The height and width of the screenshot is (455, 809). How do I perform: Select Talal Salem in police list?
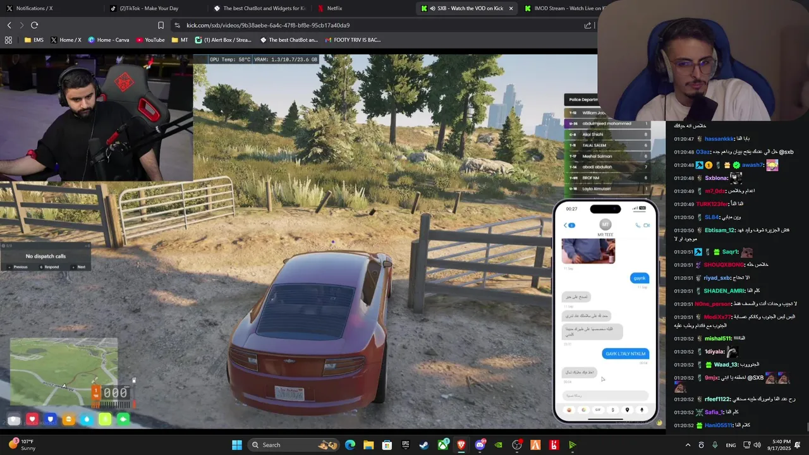(609, 145)
